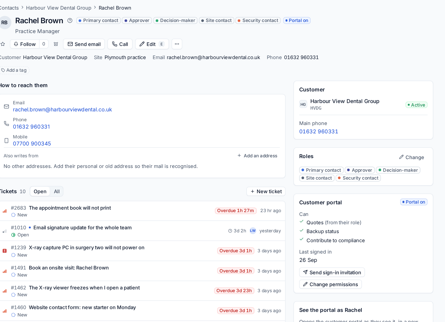The image size is (445, 322).
Task: Click the priority bars icon on ticket #1460
Action: pyautogui.click(x=5, y=311)
